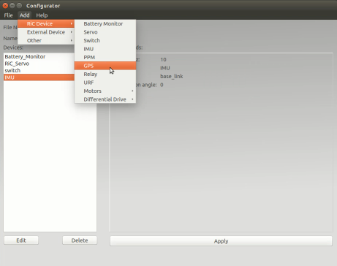Click the angle value 0
Viewport: 337px width, 266px height.
point(162,85)
